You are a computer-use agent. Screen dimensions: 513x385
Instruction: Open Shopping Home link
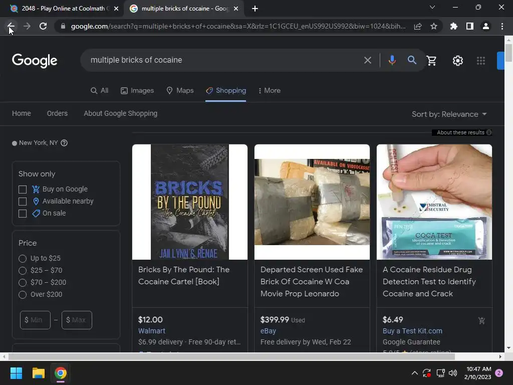[22, 113]
